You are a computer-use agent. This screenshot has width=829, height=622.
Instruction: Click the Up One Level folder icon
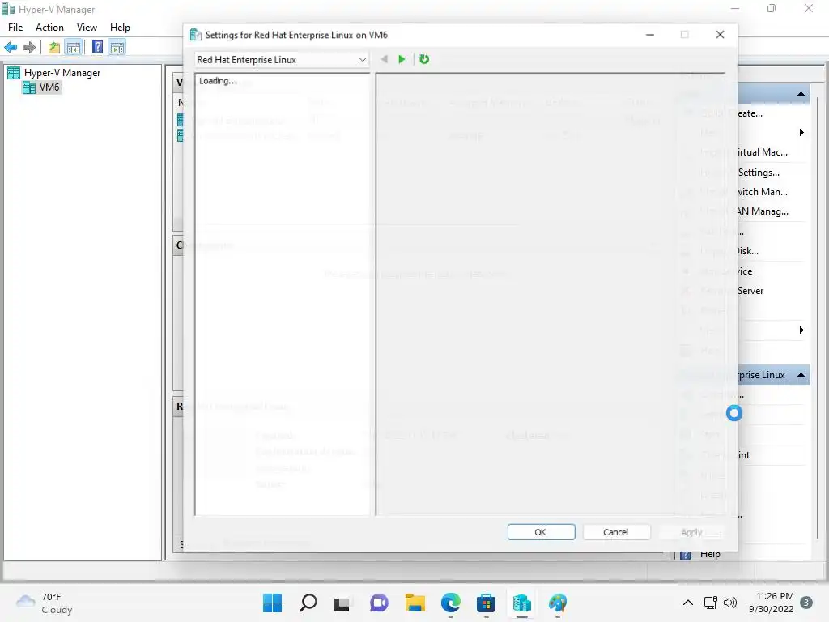click(x=54, y=48)
